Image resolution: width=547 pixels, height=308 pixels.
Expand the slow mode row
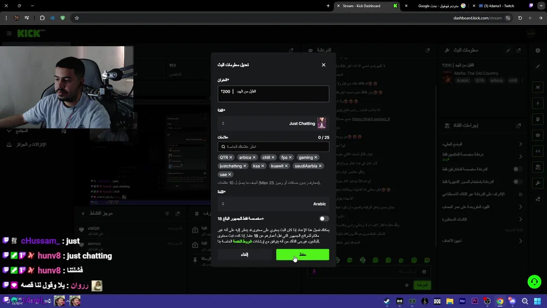[482, 144]
